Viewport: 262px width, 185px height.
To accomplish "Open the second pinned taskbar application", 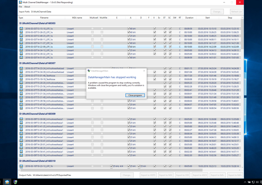I will click(15, 182).
